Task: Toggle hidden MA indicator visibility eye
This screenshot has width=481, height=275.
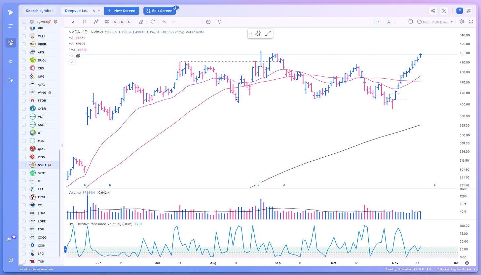Action: [78, 56]
